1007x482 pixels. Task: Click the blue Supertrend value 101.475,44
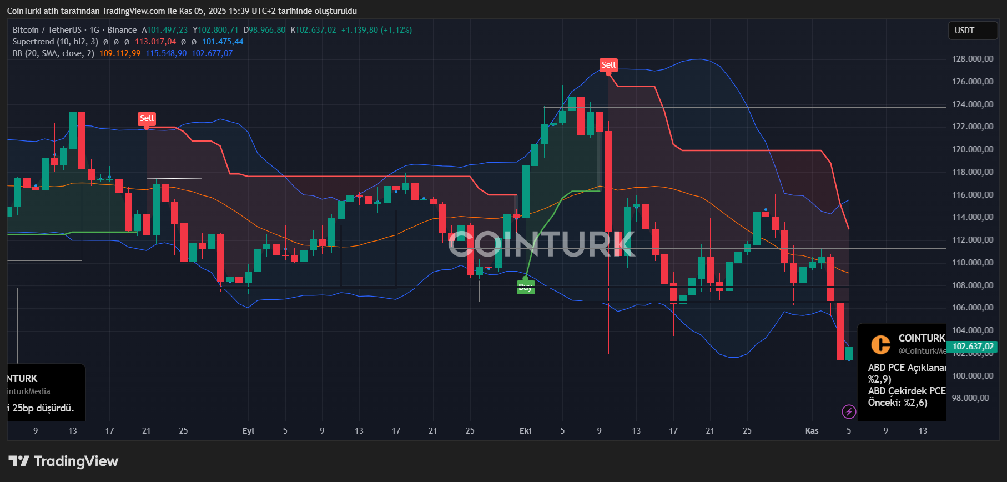click(223, 42)
